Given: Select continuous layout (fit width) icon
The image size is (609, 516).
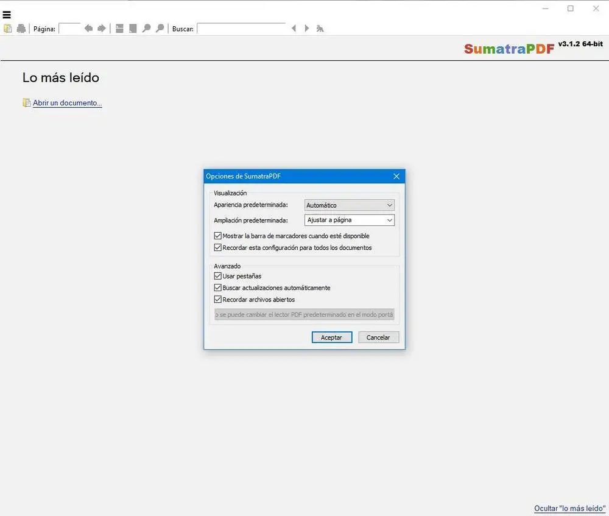Looking at the screenshot, I should pos(119,29).
